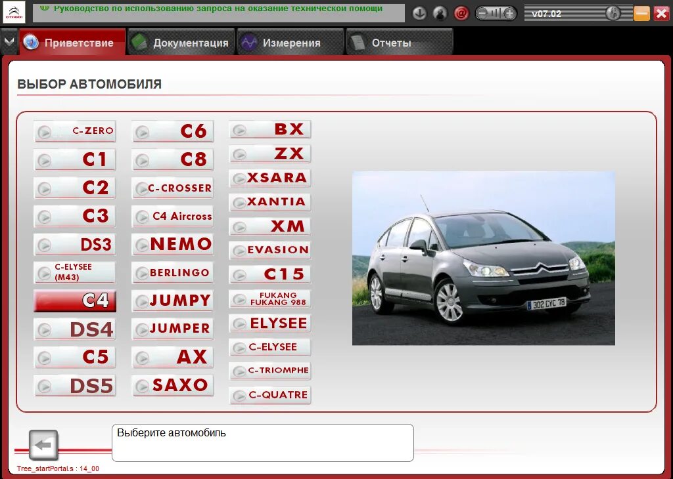Select the JUMPER vehicle

coord(173,329)
